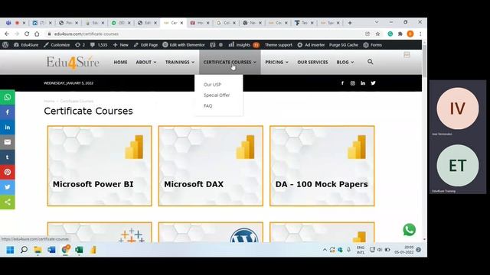
Task: Click the address bar URL
Action: pyautogui.click(x=87, y=34)
